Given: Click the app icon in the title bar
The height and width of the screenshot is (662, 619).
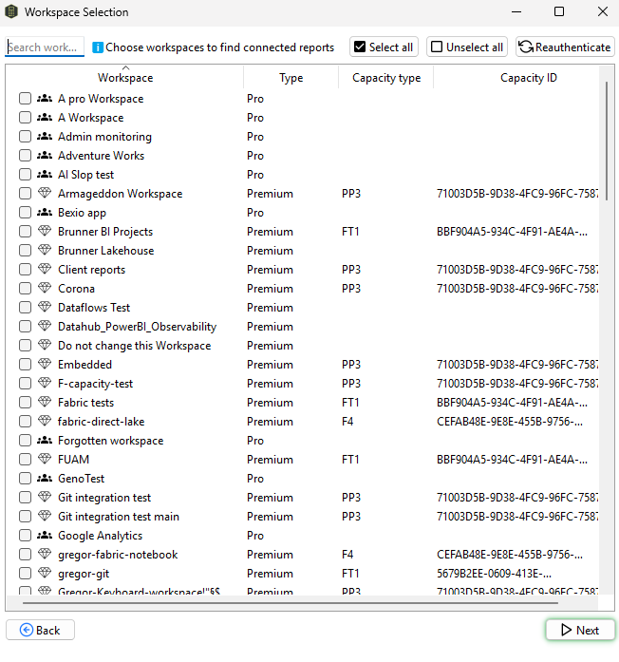Looking at the screenshot, I should (x=11, y=11).
